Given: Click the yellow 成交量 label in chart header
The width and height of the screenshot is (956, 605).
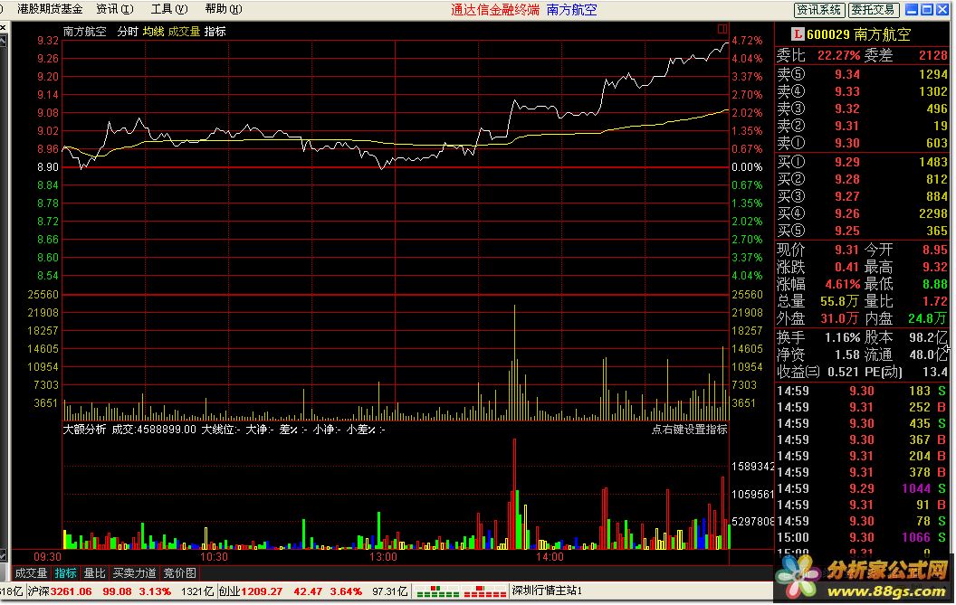Looking at the screenshot, I should (184, 31).
